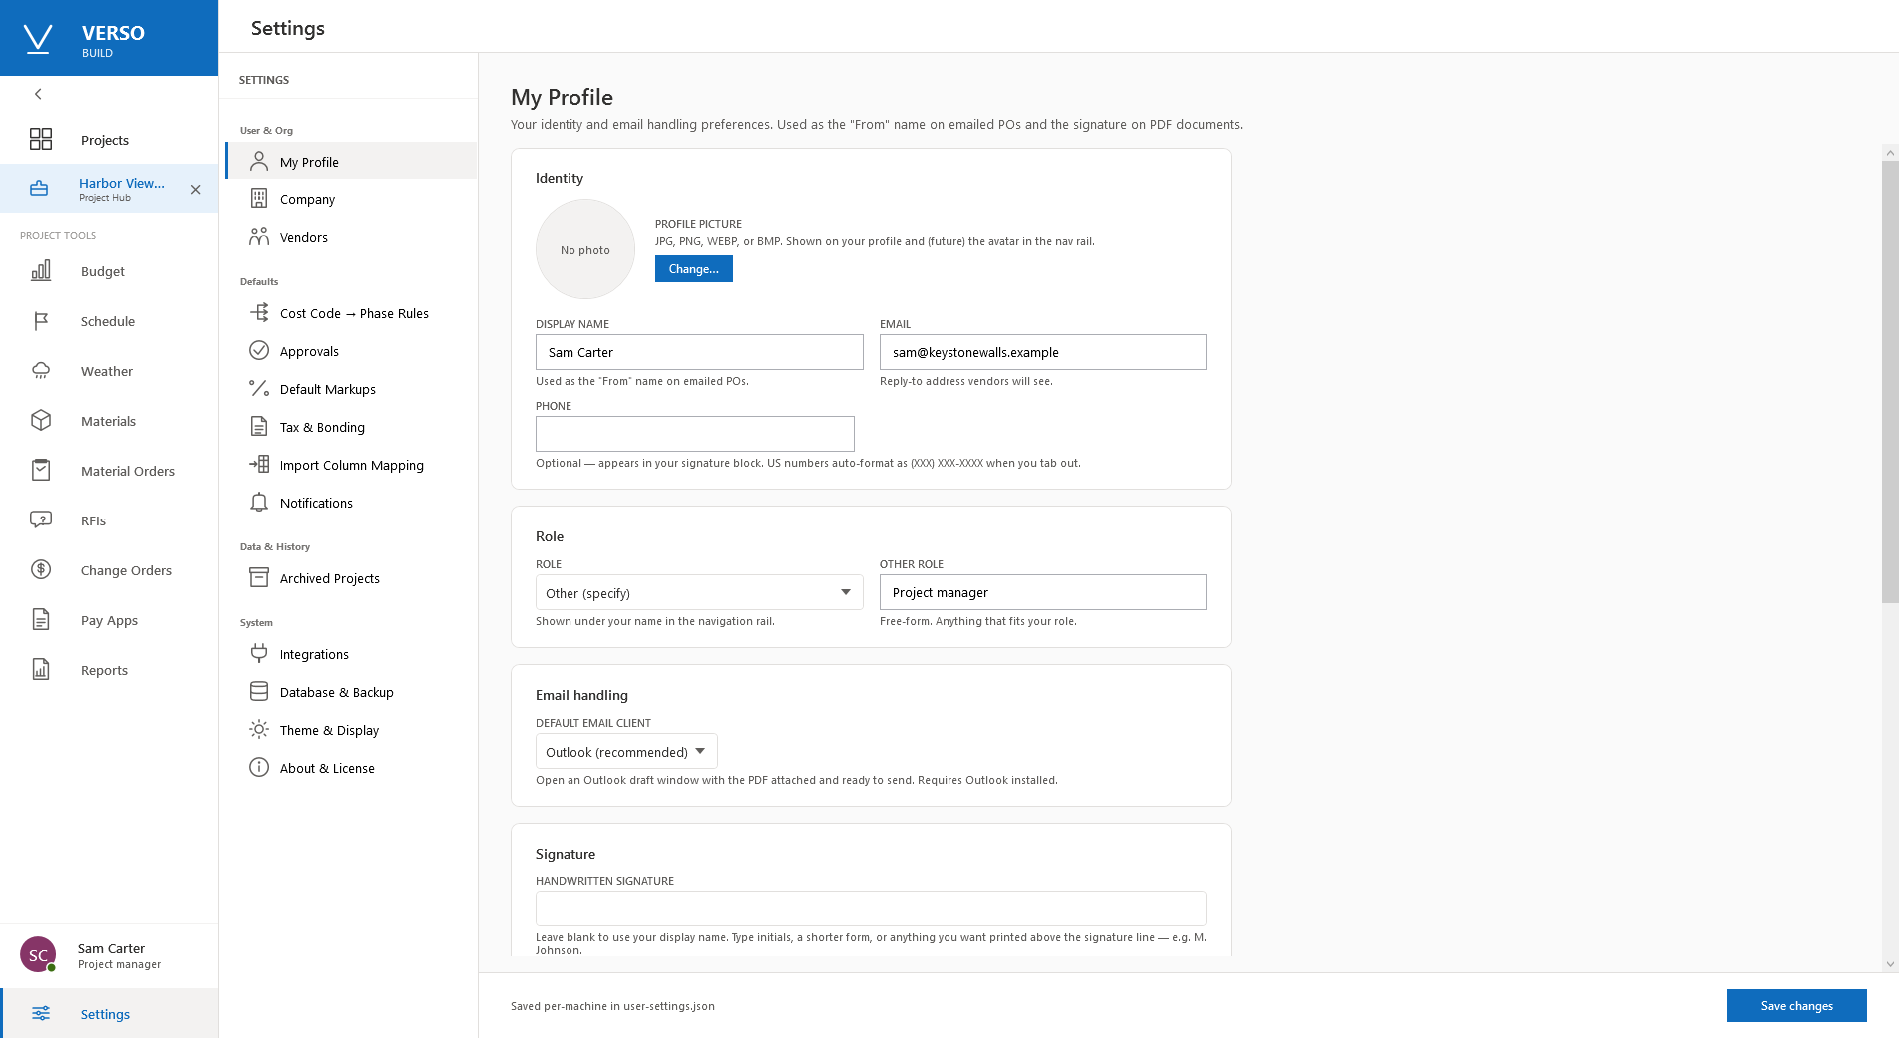Image resolution: width=1899 pixels, height=1038 pixels.
Task: Open Cost Code Phase Rules settings
Action: point(352,313)
